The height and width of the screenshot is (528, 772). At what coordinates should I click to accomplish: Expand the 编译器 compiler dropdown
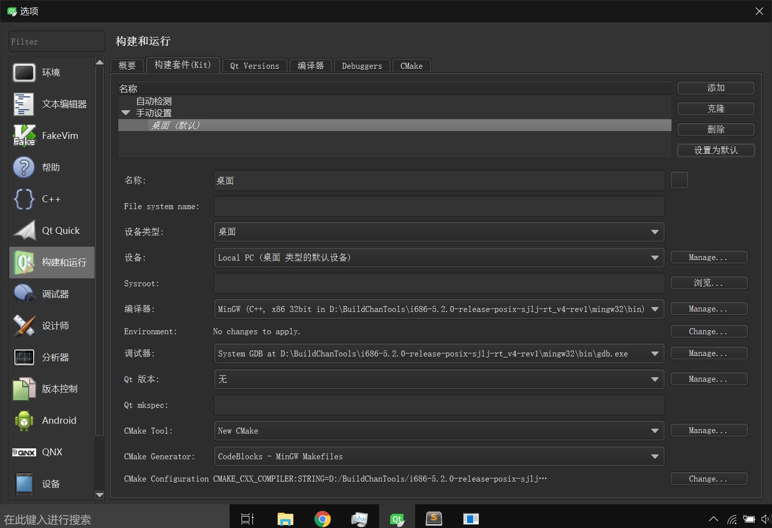pos(655,309)
